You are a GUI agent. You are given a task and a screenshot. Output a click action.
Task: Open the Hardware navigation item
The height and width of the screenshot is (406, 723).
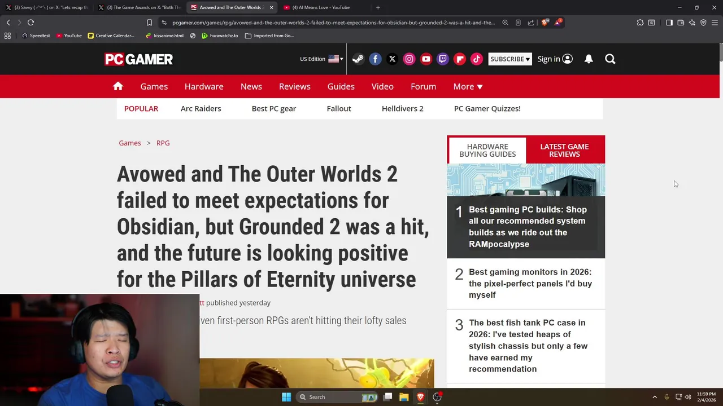204,86
